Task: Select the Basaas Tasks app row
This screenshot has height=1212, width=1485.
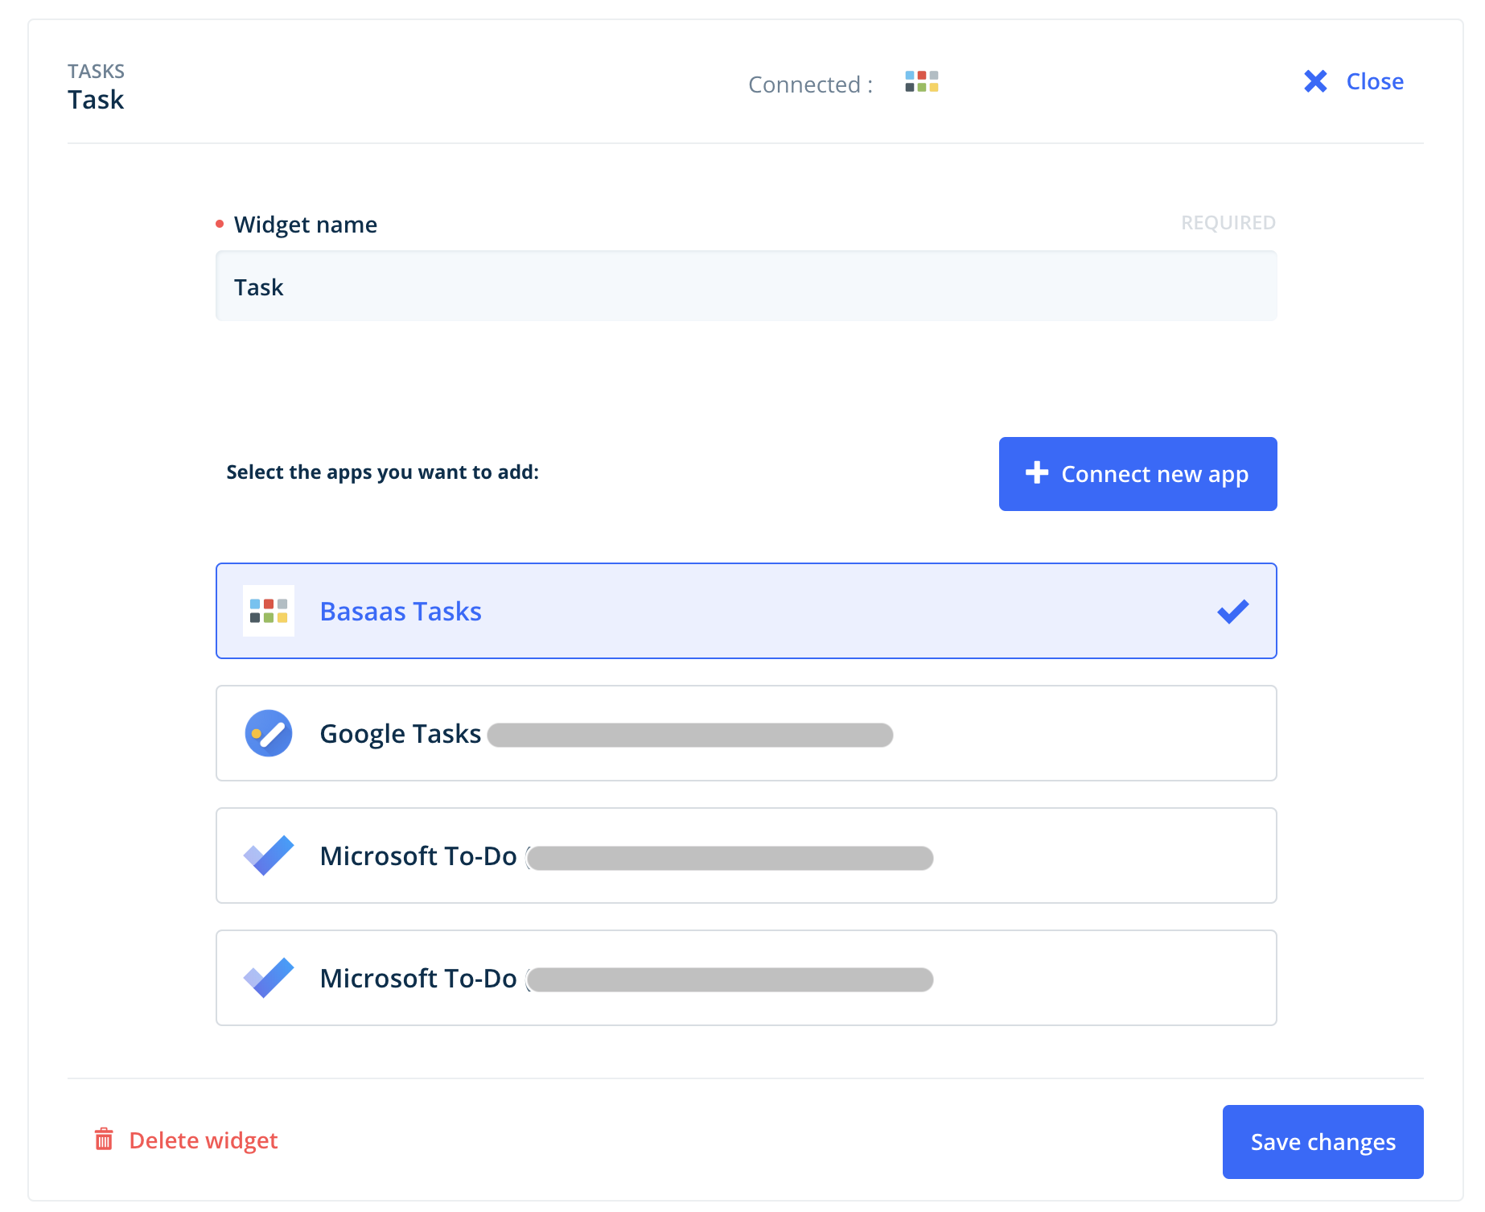Action: tap(746, 611)
